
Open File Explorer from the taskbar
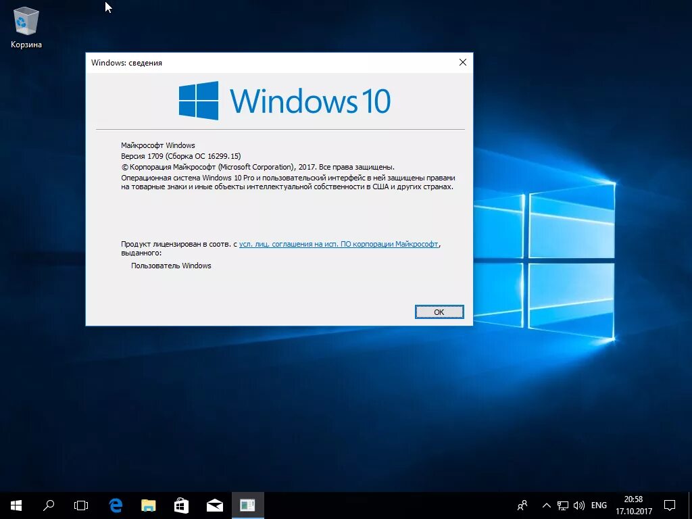149,505
